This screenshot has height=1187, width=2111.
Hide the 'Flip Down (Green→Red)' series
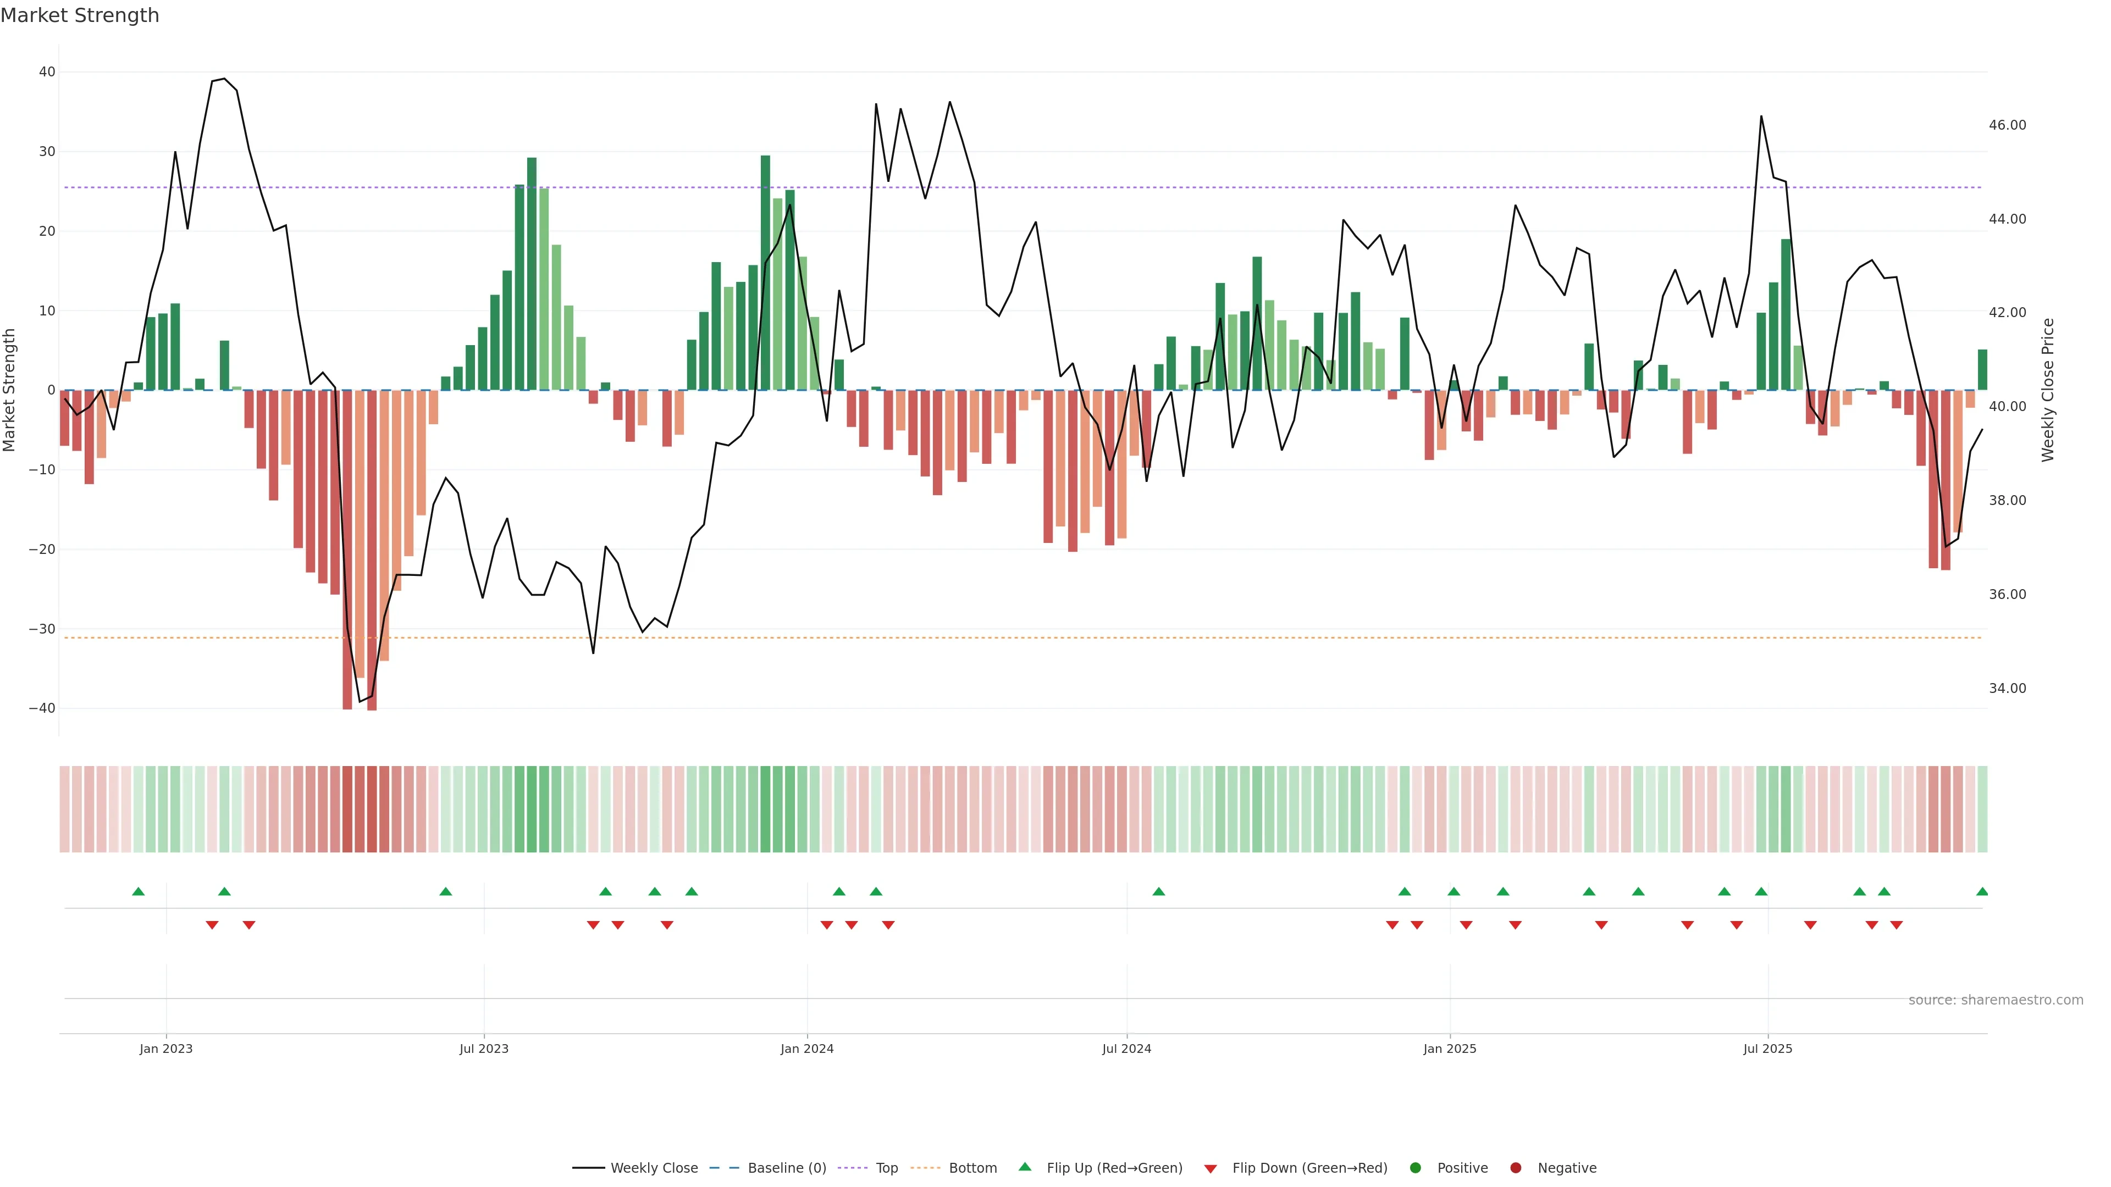pos(1309,1168)
